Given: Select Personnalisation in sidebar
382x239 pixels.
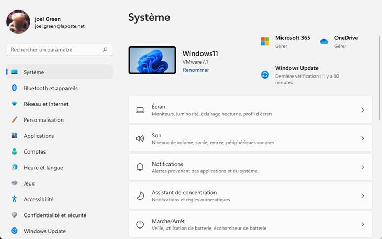Looking at the screenshot, I should pyautogui.click(x=60, y=119).
